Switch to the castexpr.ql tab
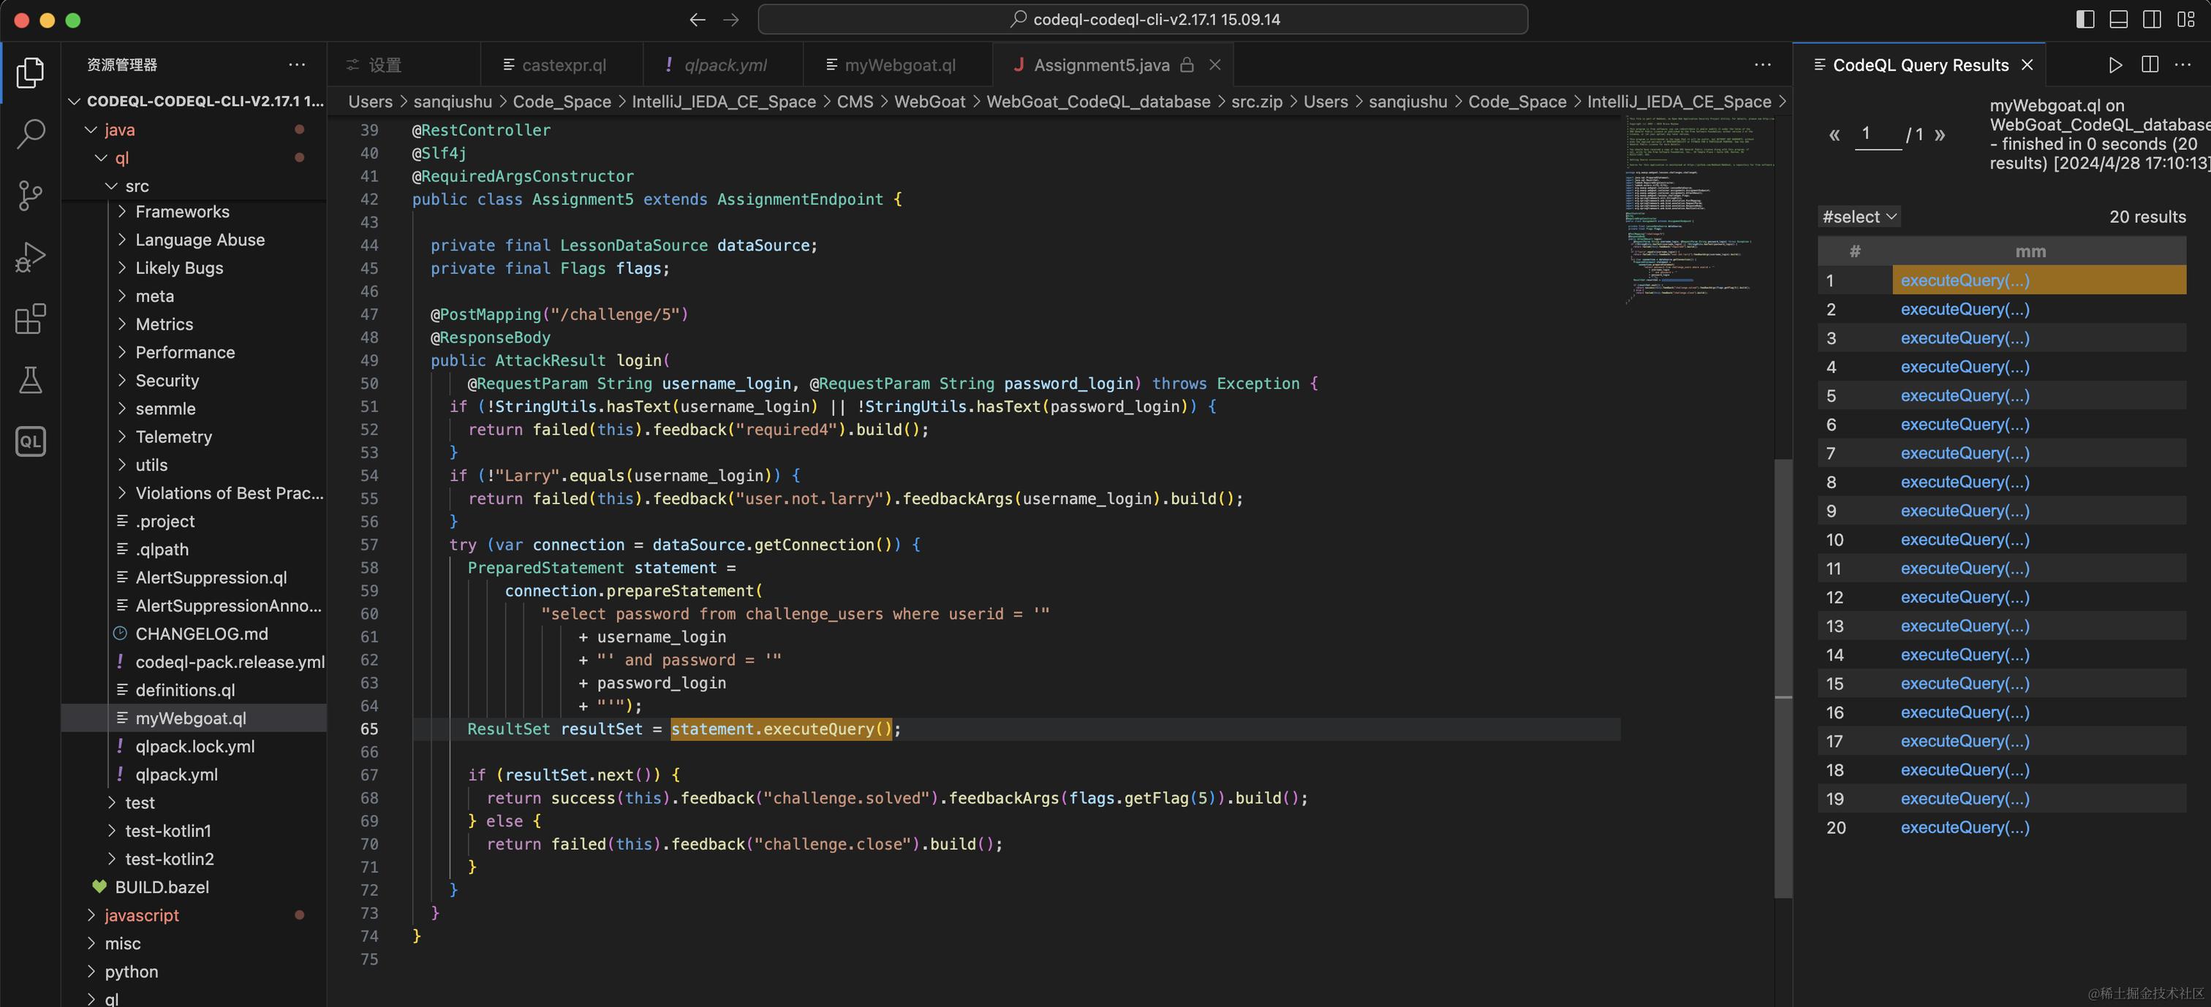The image size is (2211, 1007). point(563,65)
